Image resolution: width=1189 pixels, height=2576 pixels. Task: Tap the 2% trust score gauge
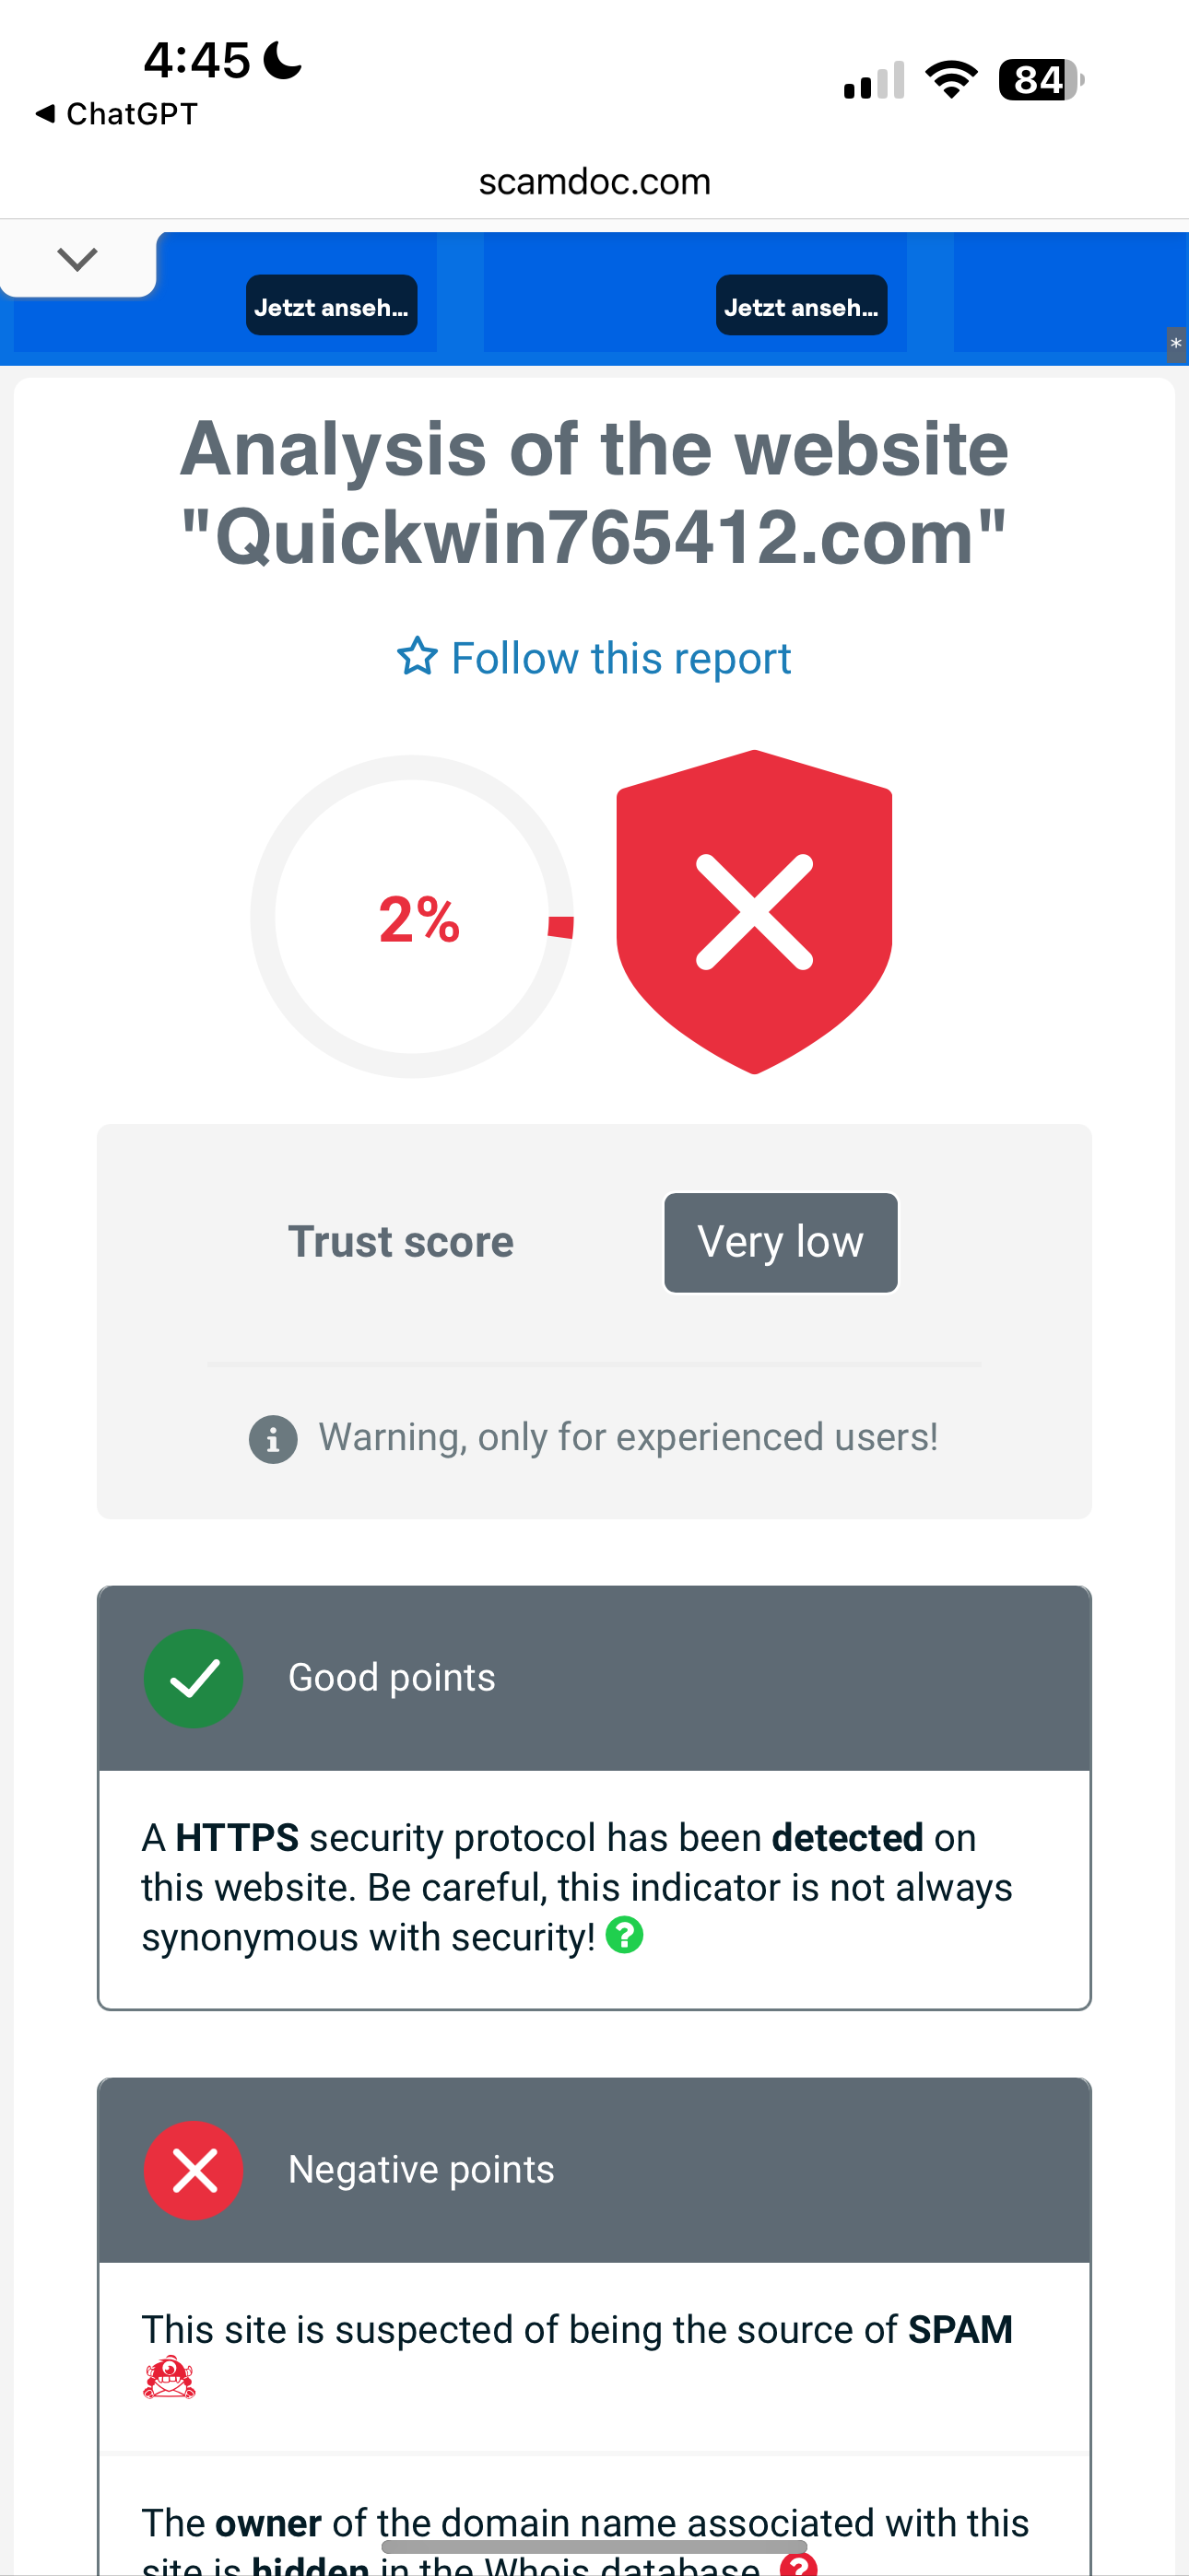coord(411,916)
